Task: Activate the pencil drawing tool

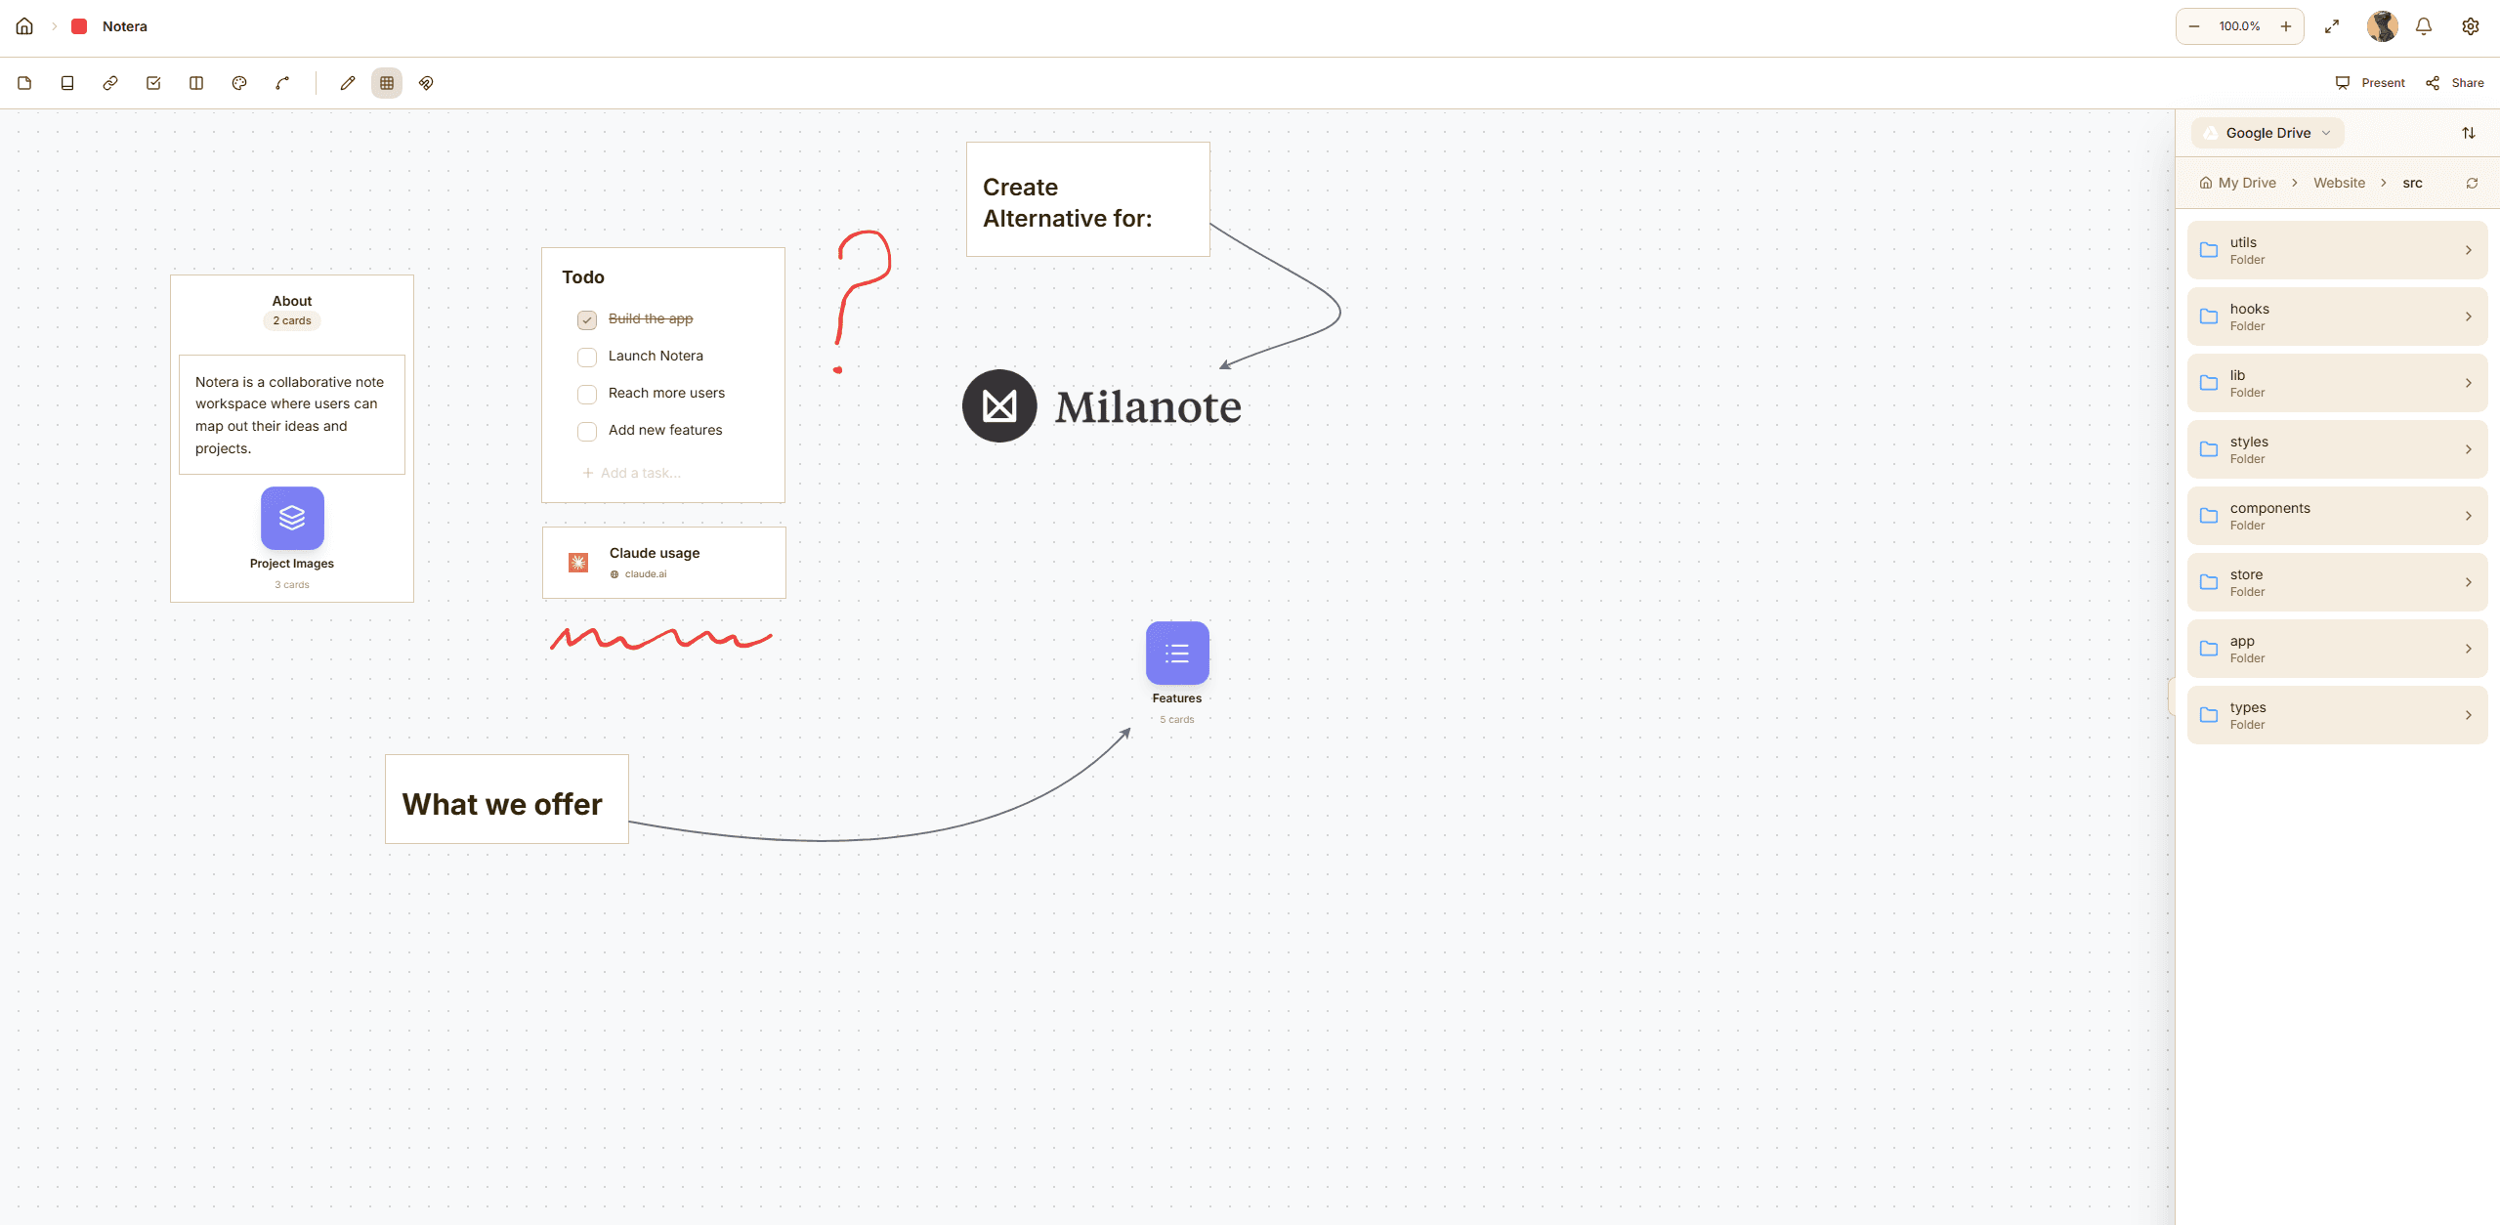Action: coord(347,83)
